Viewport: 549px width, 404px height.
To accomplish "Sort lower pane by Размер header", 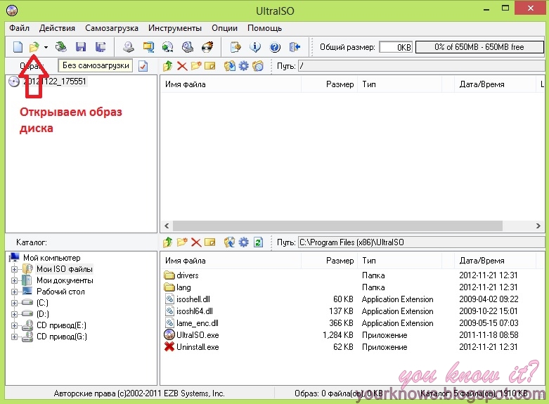I will (330, 261).
